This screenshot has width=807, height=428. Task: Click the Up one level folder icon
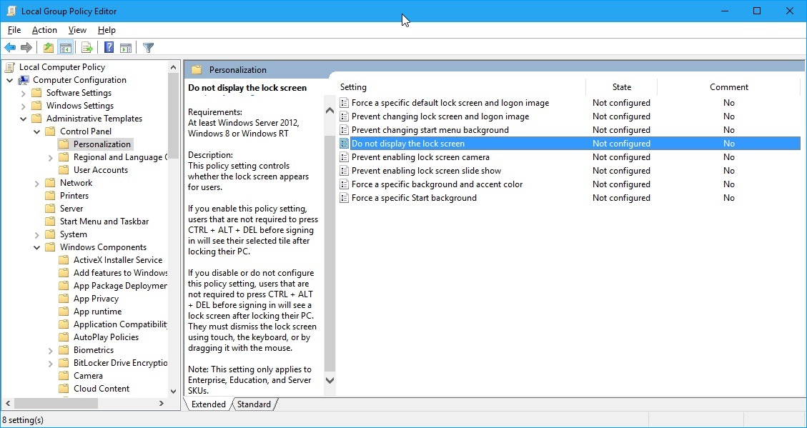pos(47,47)
